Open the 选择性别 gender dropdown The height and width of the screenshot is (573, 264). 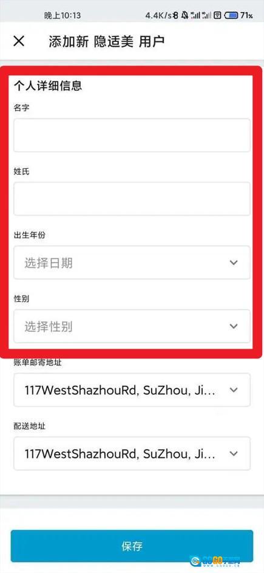132,326
